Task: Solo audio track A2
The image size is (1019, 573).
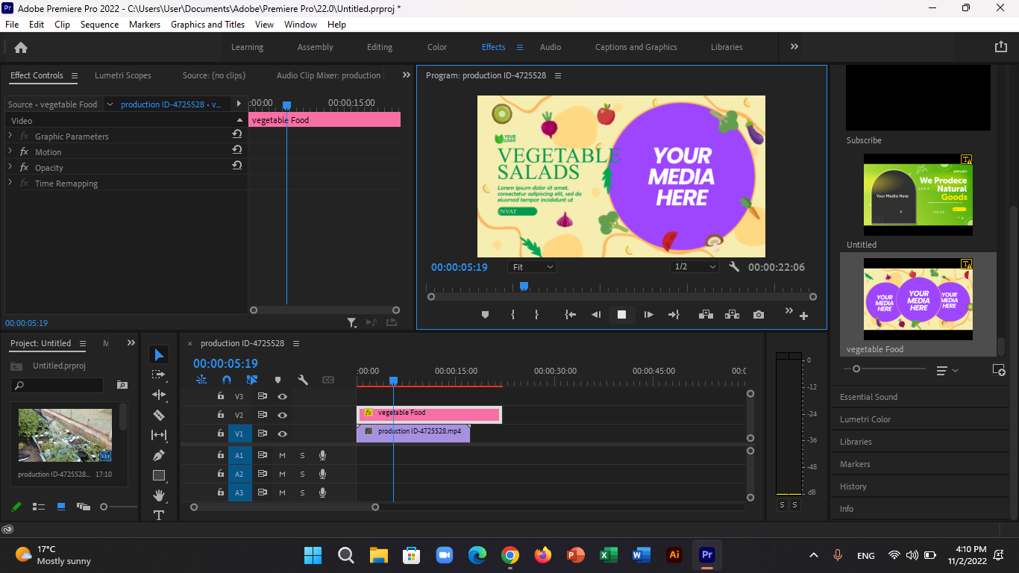Action: pos(302,475)
